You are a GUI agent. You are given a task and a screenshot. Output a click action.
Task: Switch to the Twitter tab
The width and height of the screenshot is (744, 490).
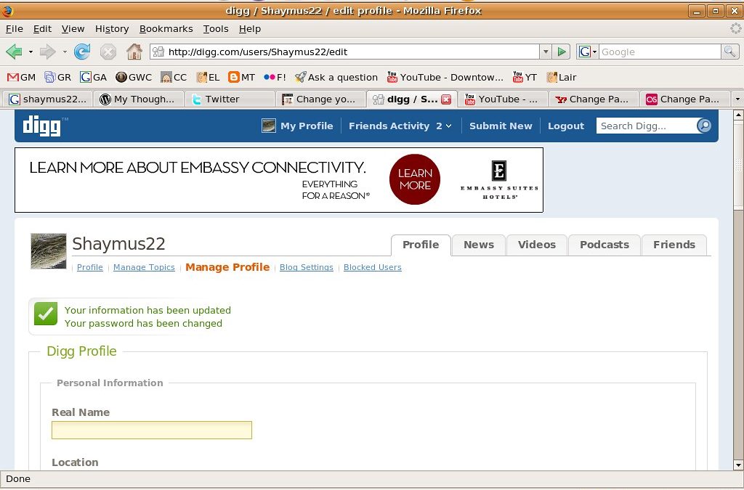coord(230,99)
